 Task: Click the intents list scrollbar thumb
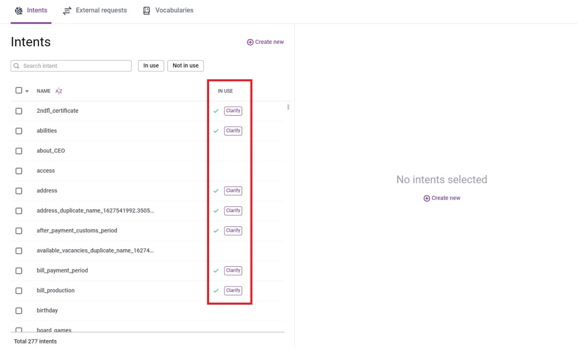click(288, 107)
